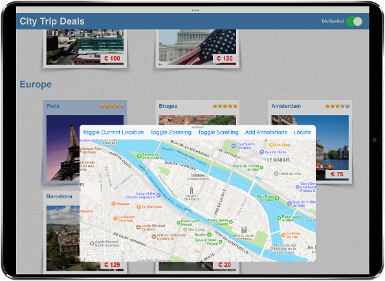Click Add Annotations button
Screen dimensions: 385x281
(266, 132)
